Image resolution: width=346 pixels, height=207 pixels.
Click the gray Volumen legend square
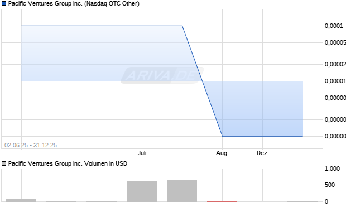pyautogui.click(x=4, y=163)
